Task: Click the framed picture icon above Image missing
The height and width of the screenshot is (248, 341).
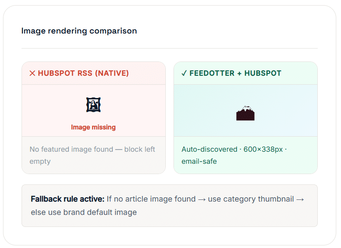Action: coord(93,105)
